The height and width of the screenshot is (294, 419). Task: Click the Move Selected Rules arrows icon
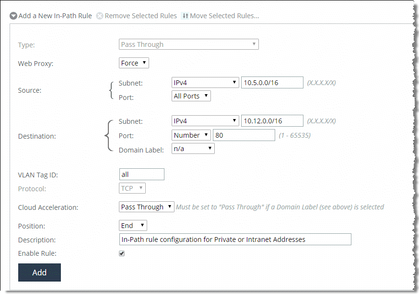(185, 16)
